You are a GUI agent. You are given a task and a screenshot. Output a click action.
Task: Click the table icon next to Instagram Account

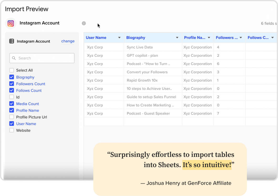tap(12, 41)
